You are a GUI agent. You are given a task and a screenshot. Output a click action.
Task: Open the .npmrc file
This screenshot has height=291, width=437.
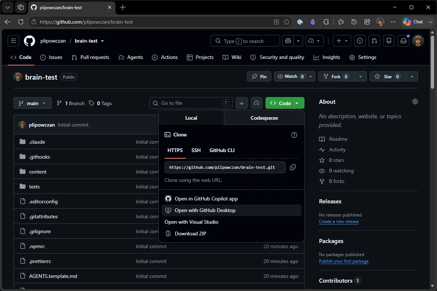point(37,246)
